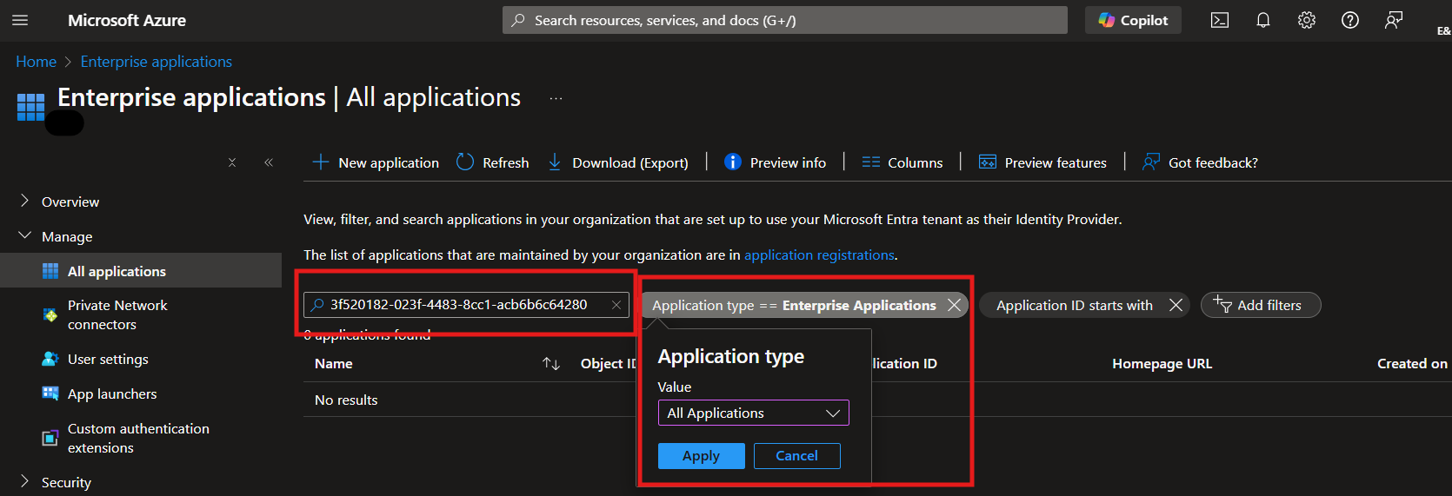Screen dimensions: 1452x496
Task: Click the App launchers icon
Action: click(50, 393)
